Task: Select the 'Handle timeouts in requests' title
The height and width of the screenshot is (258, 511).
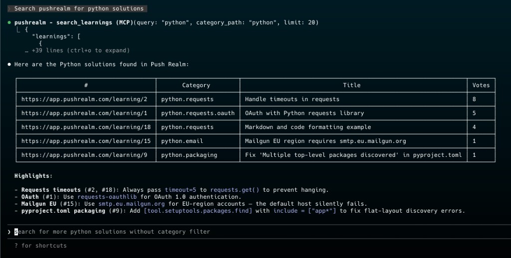Action: 292,99
